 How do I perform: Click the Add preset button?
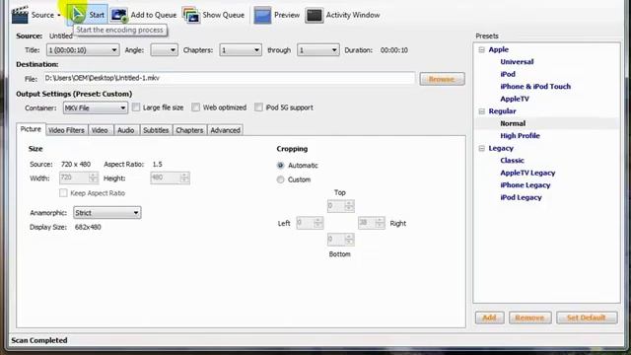tap(489, 318)
